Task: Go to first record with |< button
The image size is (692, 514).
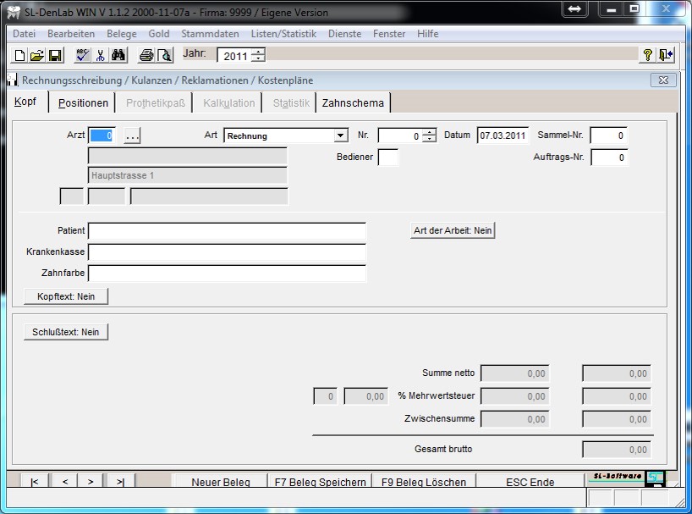Action: click(35, 481)
